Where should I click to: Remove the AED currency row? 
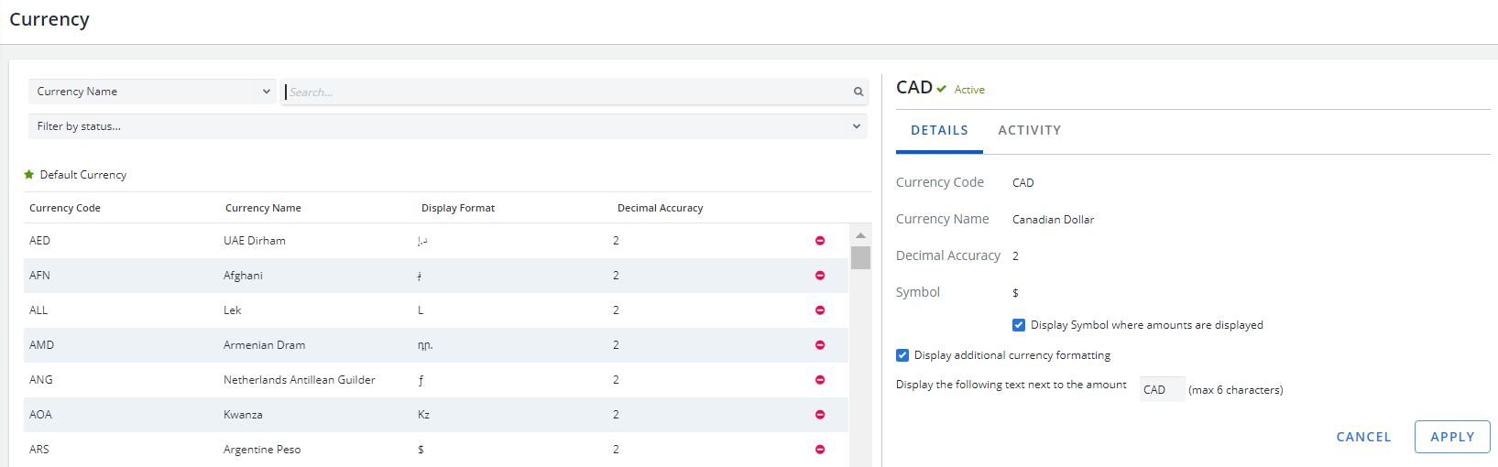(x=820, y=241)
